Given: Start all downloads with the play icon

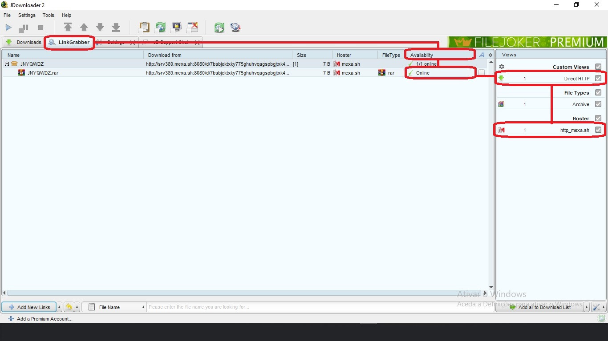Looking at the screenshot, I should tap(8, 28).
